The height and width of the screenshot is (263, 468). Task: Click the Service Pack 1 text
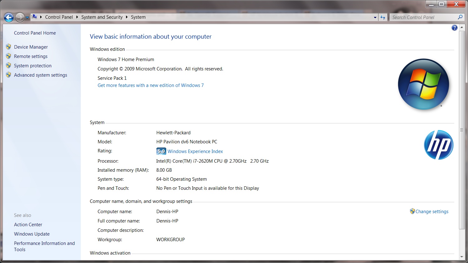coord(112,78)
